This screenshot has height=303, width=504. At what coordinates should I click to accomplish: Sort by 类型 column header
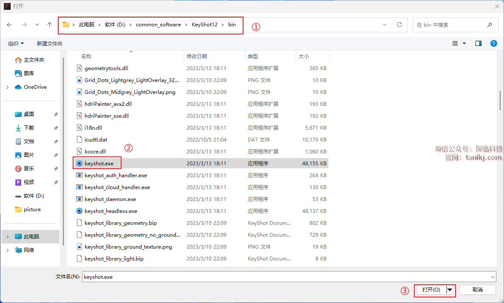tap(253, 56)
